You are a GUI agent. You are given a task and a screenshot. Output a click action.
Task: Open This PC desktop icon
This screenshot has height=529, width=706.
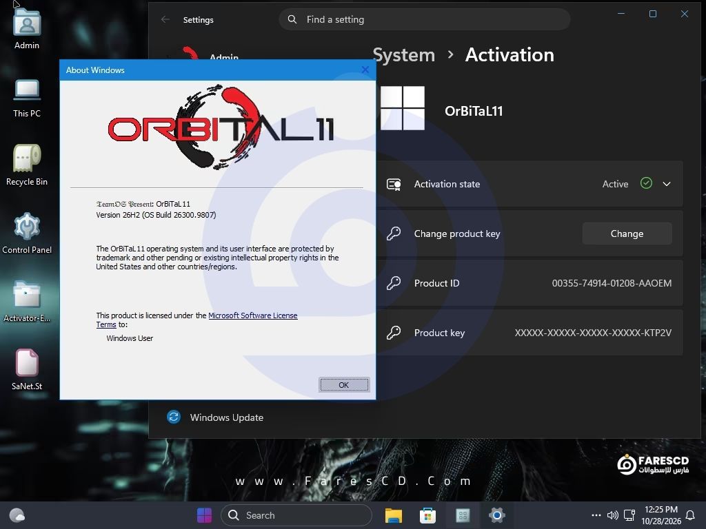point(27,97)
